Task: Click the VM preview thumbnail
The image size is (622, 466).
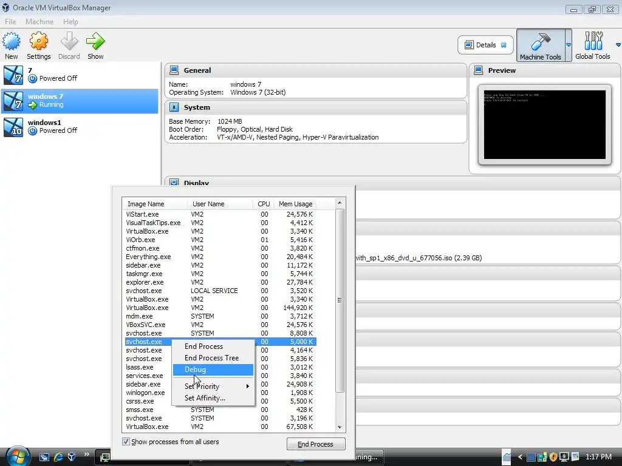Action: (x=545, y=125)
